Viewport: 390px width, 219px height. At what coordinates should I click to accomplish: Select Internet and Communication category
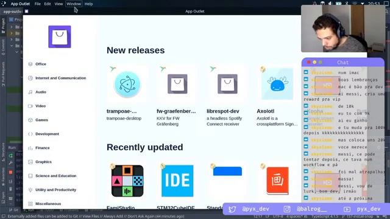(61, 78)
